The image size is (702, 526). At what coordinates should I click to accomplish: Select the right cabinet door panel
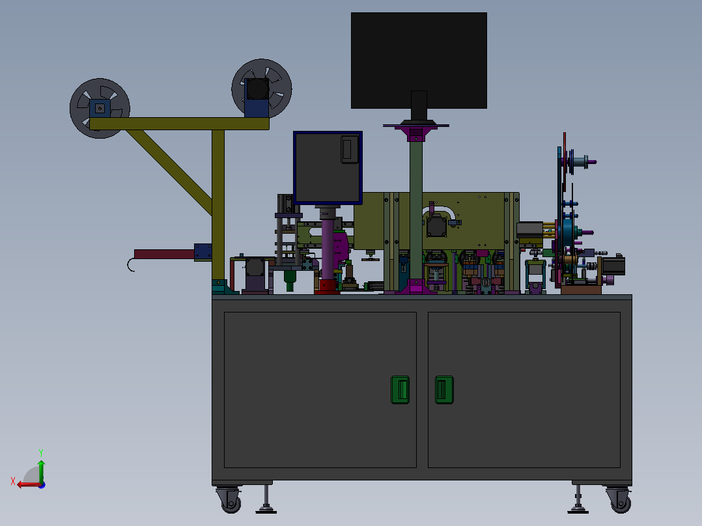pos(524,390)
